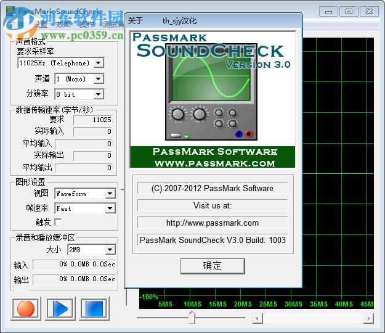
Task: Click the WWW.PASSMARK.COM banner text
Action: click(x=215, y=163)
